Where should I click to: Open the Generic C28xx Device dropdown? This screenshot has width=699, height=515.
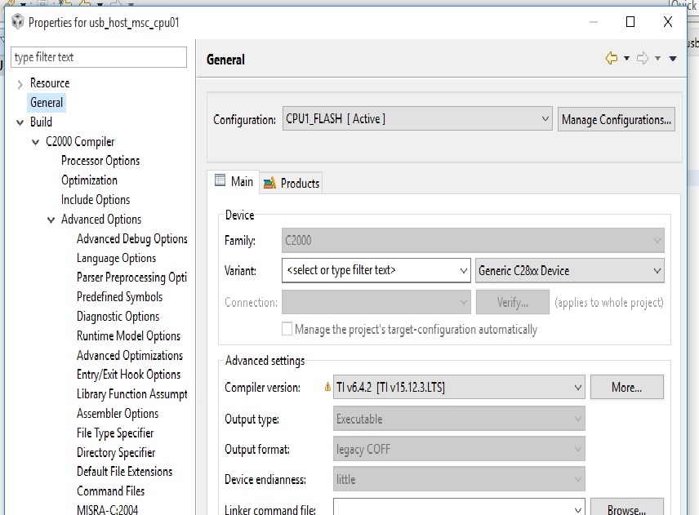click(570, 270)
